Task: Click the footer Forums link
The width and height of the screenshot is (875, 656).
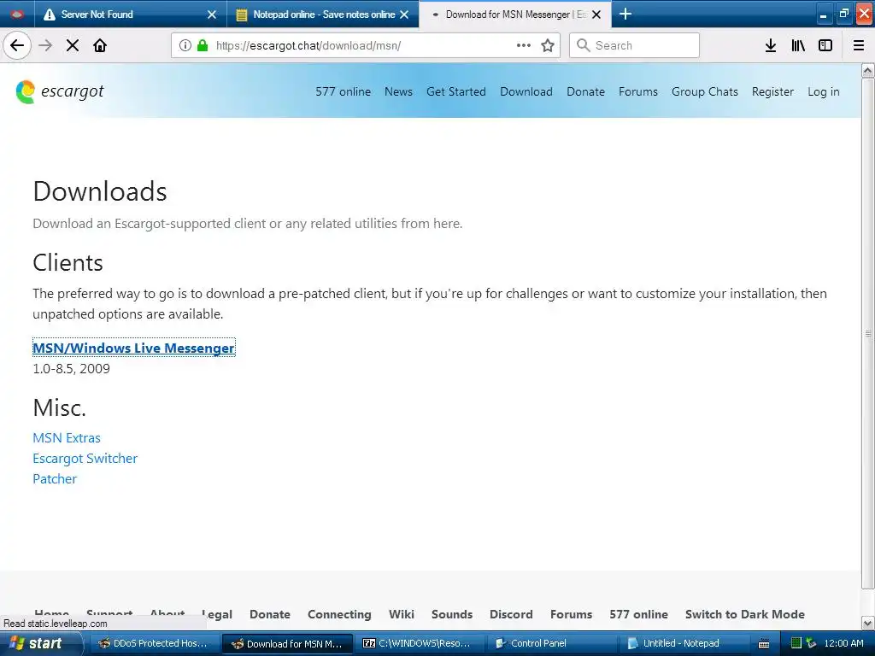Action: pyautogui.click(x=571, y=614)
